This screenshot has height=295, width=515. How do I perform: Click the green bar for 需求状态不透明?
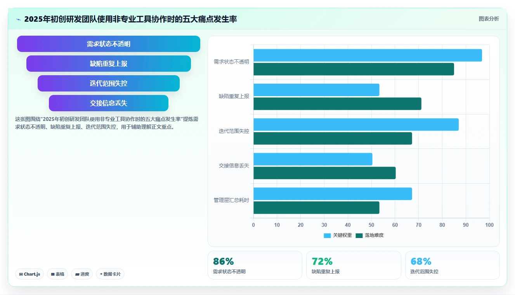coord(354,69)
